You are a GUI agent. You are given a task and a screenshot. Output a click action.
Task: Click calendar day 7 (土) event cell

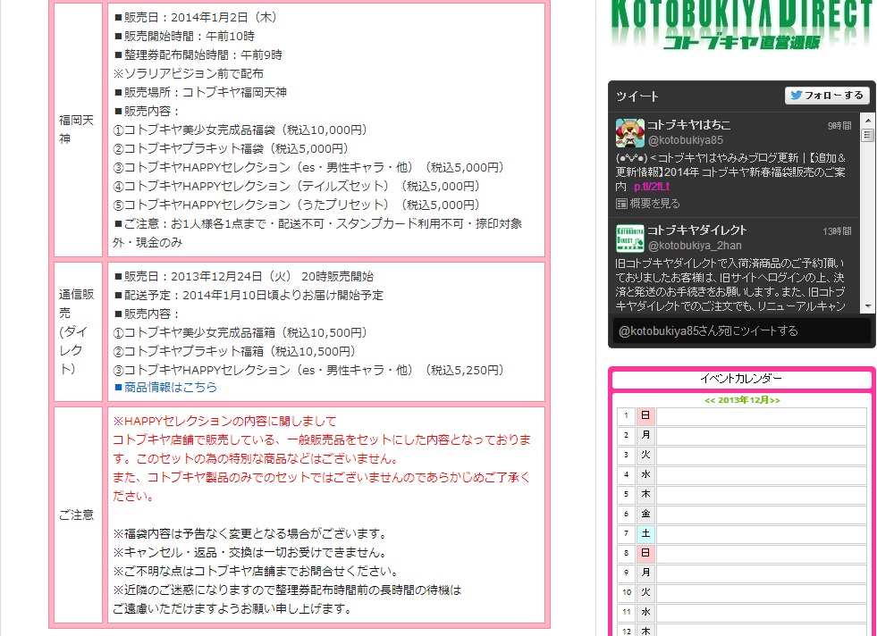pyautogui.click(x=761, y=534)
